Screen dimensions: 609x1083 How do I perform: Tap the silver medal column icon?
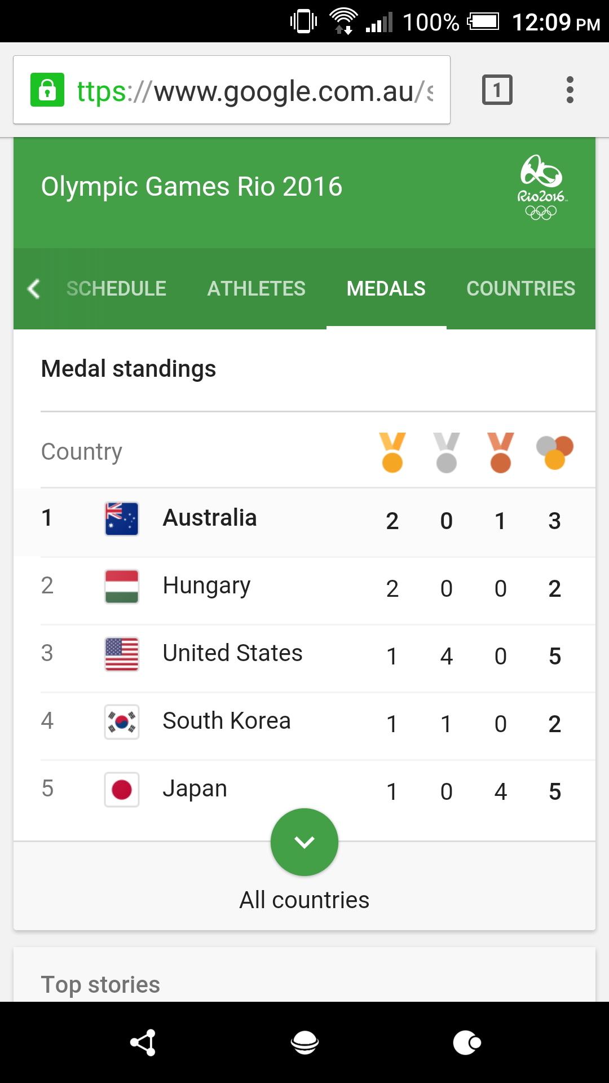click(x=447, y=452)
